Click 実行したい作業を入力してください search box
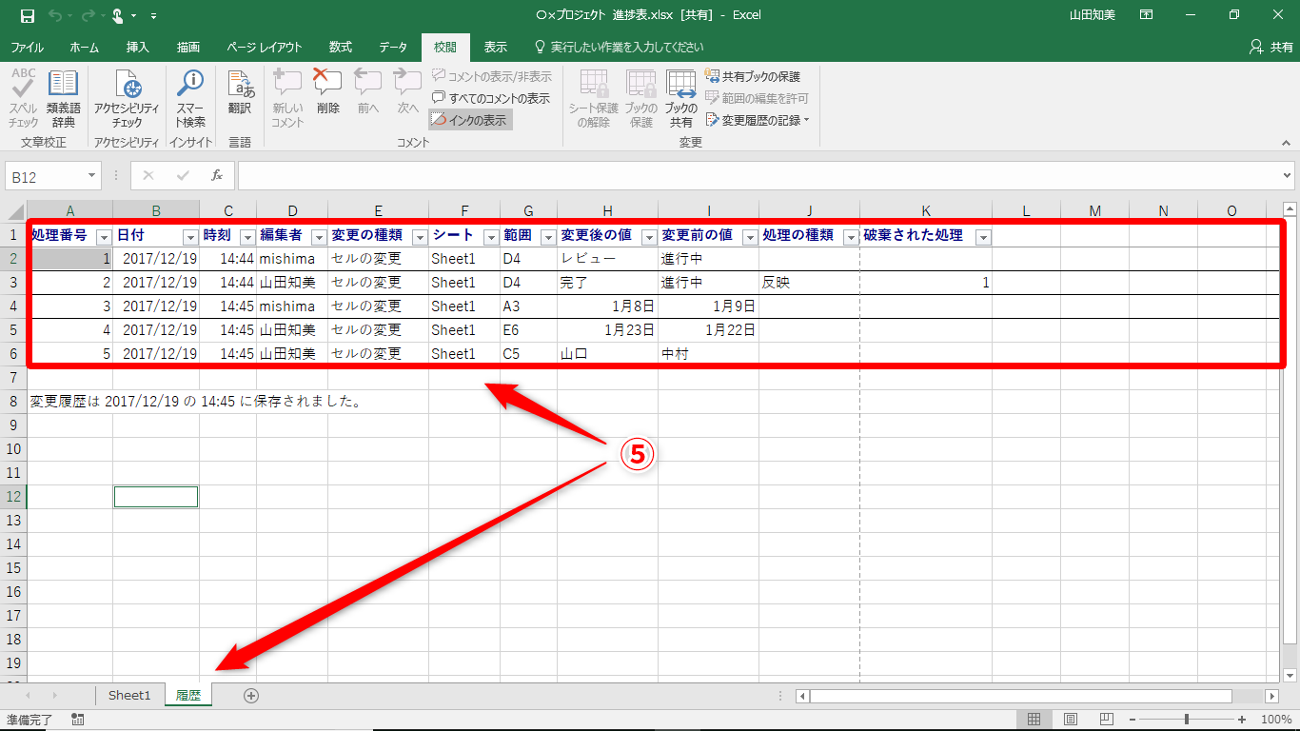 (619, 47)
